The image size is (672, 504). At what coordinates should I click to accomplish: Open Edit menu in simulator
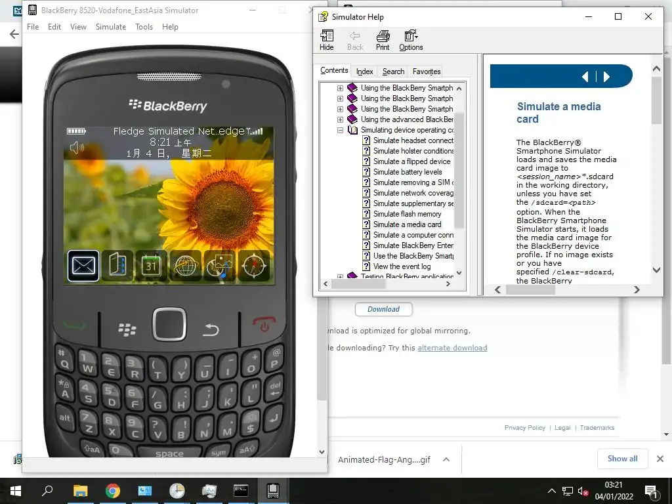click(x=54, y=26)
